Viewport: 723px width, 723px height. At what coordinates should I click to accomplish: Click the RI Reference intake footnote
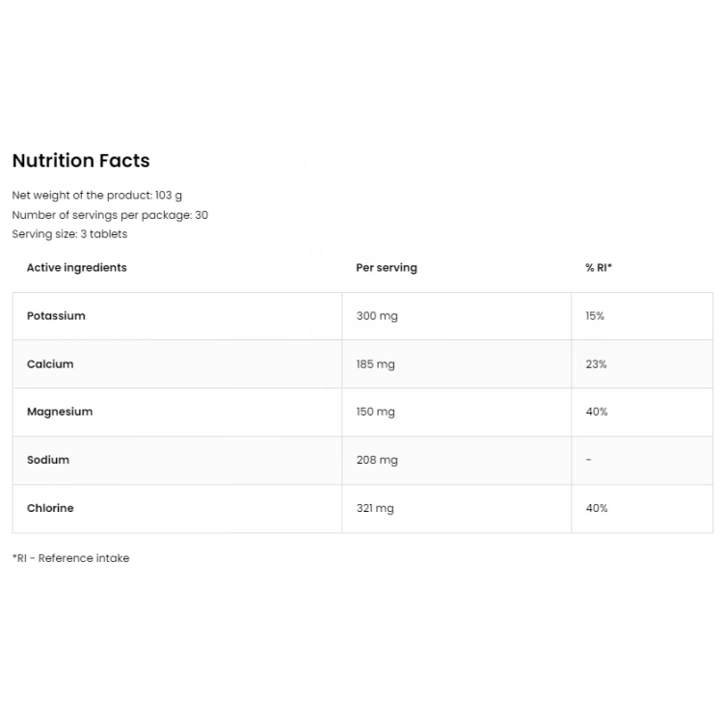[70, 558]
